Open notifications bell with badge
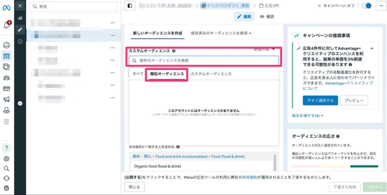 6,26
